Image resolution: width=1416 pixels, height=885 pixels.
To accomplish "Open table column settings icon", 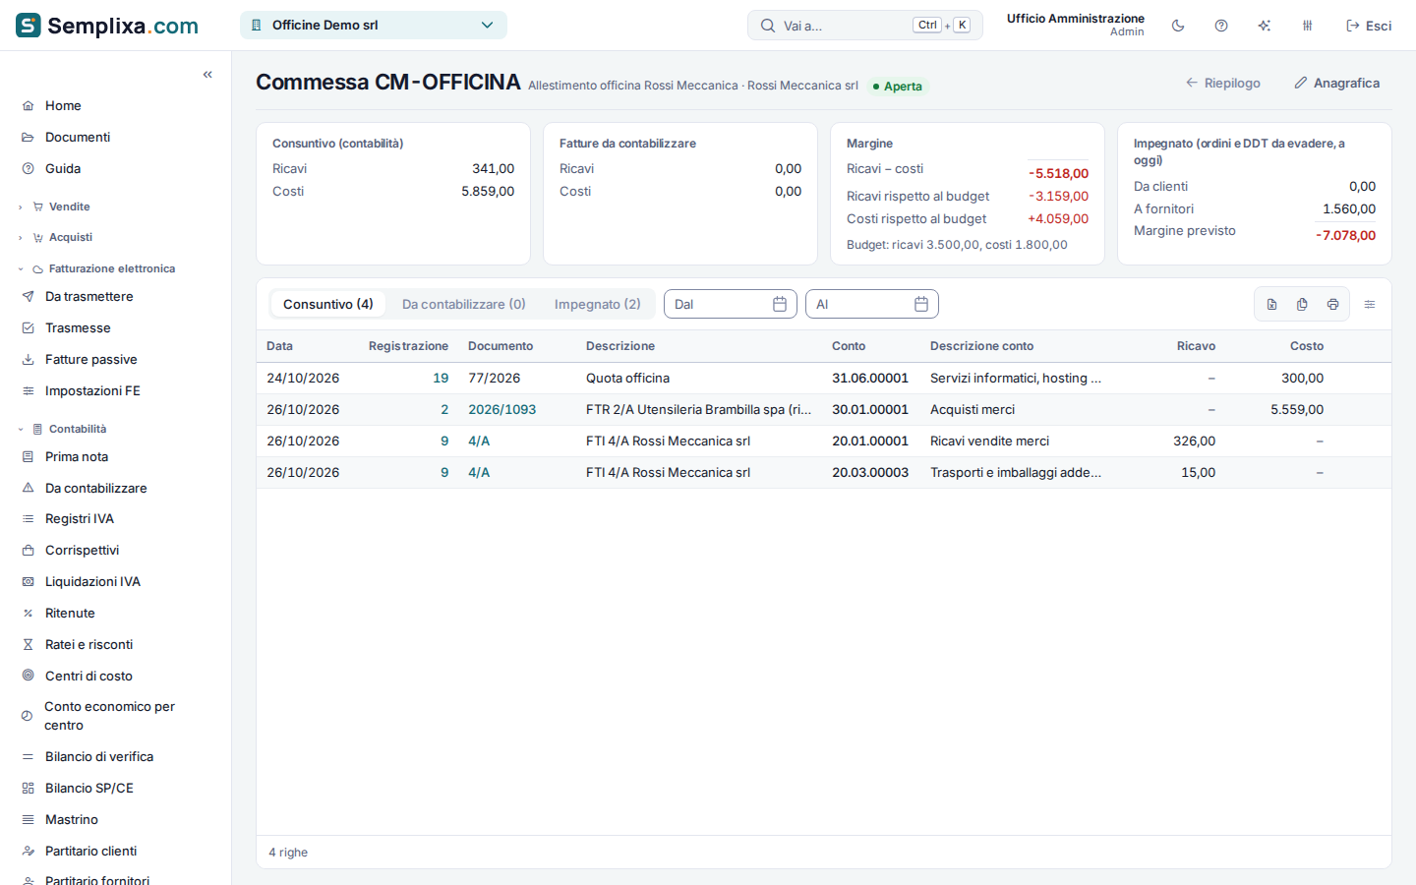I will [x=1370, y=305].
